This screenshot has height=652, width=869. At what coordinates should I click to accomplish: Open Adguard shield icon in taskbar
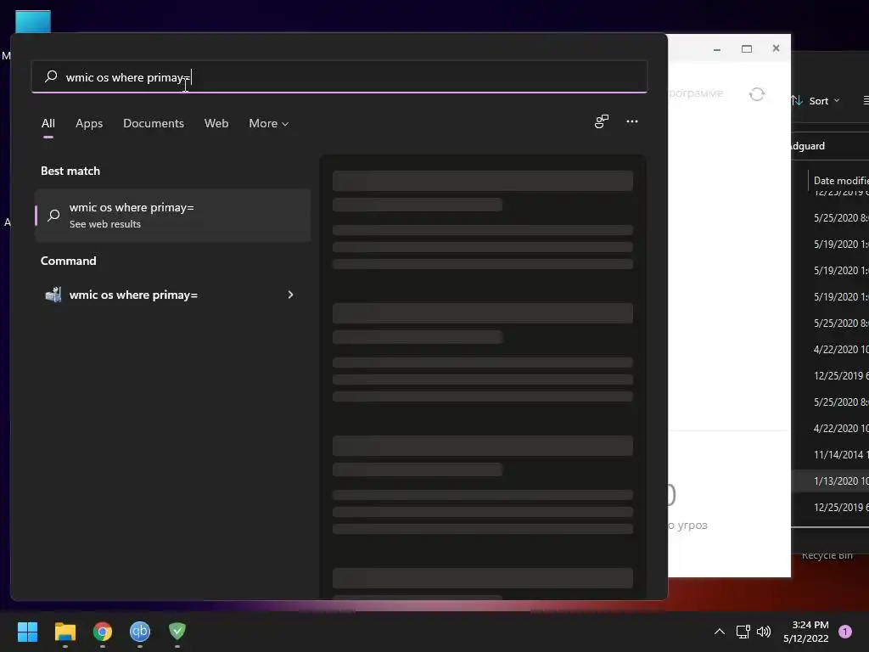point(177,631)
